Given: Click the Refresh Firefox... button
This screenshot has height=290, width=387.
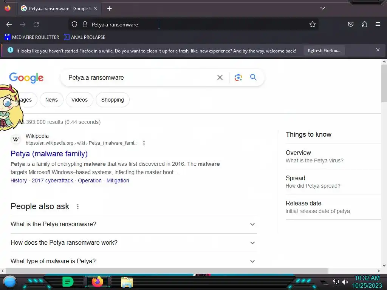Looking at the screenshot, I should 324,51.
